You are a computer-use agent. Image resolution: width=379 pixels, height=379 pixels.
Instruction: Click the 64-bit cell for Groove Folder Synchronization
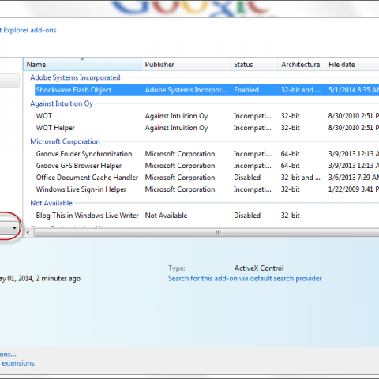pyautogui.click(x=291, y=154)
